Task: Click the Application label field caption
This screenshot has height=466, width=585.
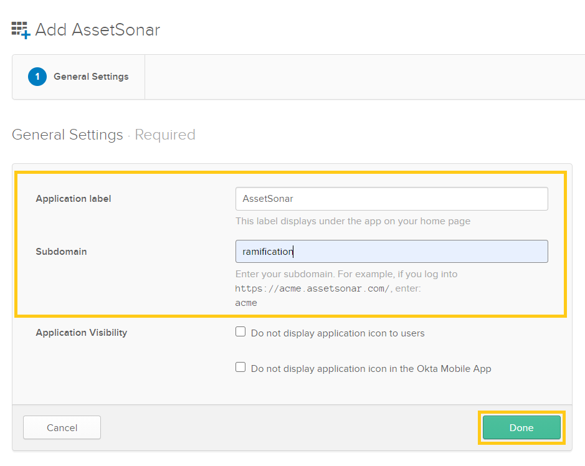Action: [x=74, y=199]
